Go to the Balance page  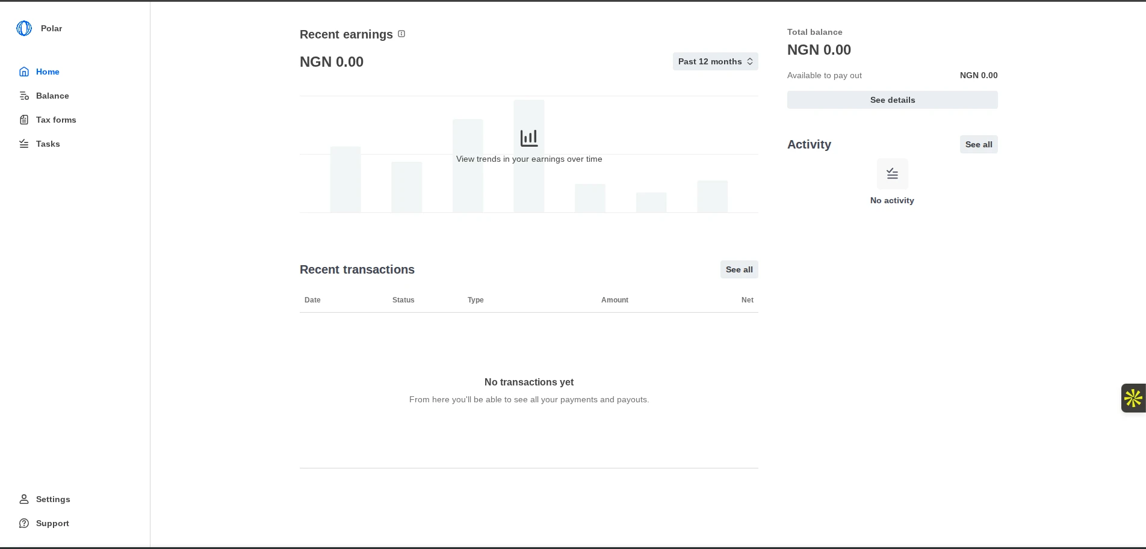pos(52,96)
